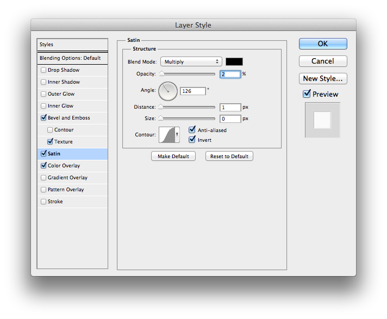Select the Drop Shadow row label
This screenshot has height=319, width=387.
coord(64,70)
